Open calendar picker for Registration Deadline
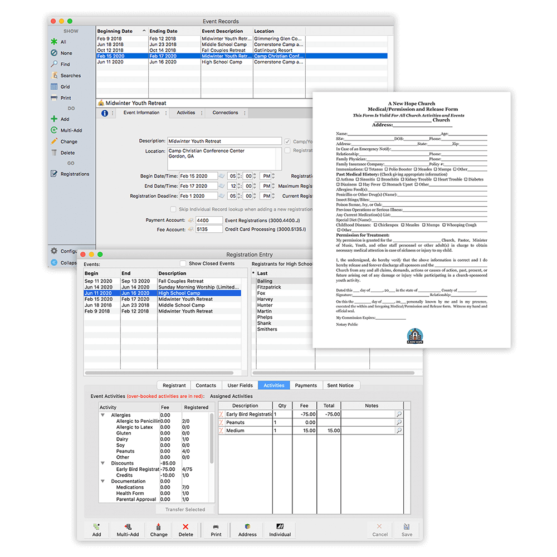This screenshot has height=557, width=557. (222, 196)
